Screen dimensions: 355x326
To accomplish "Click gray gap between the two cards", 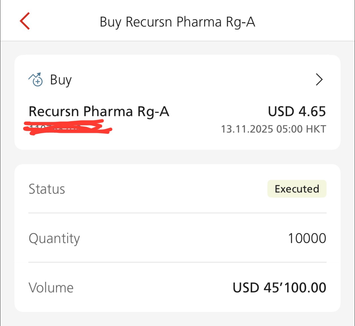I will 177,157.
